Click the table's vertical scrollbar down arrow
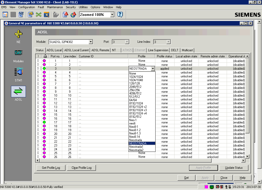The image size is (262, 190). click(247, 156)
